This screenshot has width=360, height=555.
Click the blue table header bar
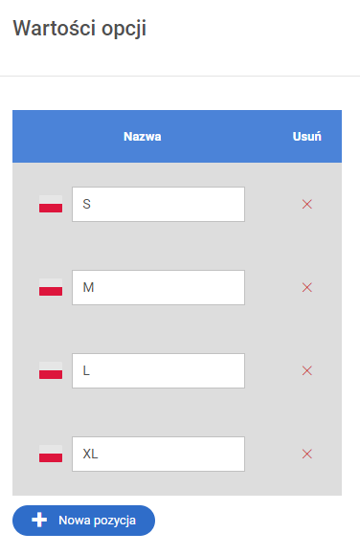(177, 136)
